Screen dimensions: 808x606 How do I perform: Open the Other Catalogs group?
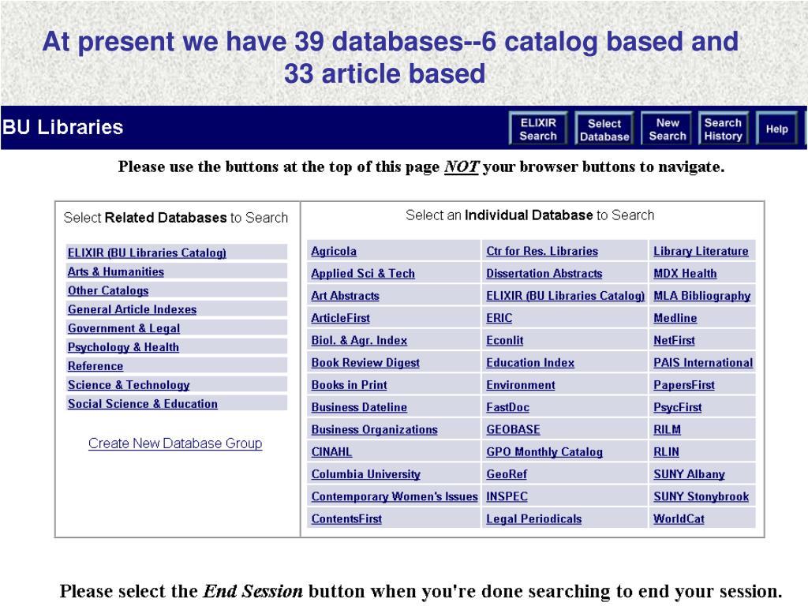coord(108,290)
